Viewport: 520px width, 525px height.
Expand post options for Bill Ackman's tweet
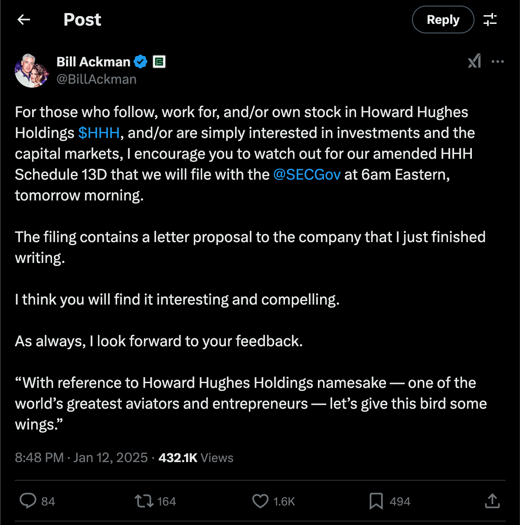tap(498, 61)
